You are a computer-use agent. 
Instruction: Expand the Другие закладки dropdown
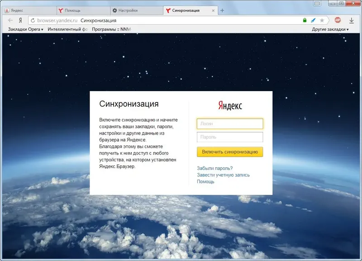click(330, 29)
